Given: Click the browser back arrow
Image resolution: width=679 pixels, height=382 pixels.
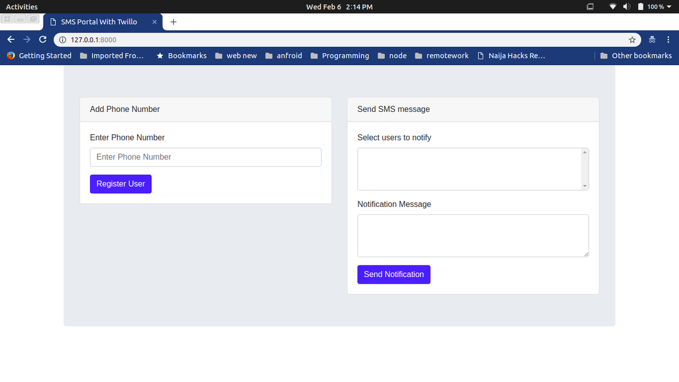Looking at the screenshot, I should 11,40.
